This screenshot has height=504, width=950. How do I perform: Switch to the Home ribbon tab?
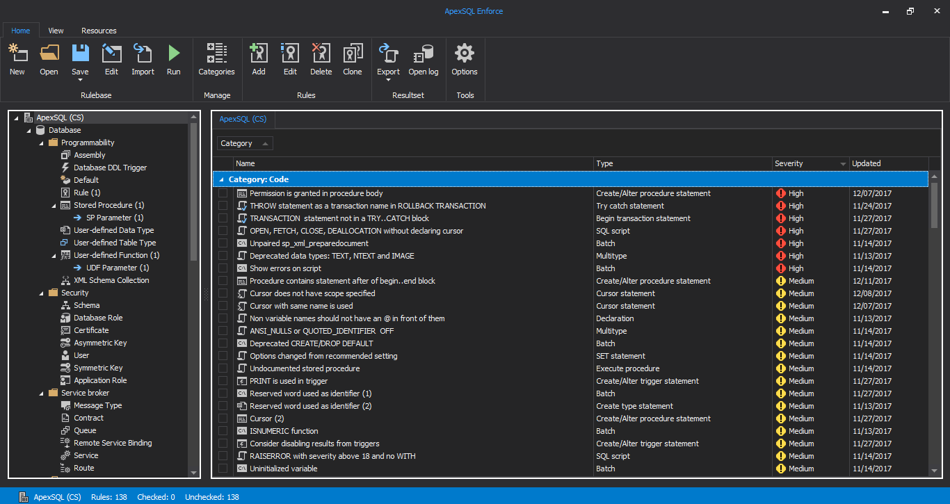coord(21,31)
